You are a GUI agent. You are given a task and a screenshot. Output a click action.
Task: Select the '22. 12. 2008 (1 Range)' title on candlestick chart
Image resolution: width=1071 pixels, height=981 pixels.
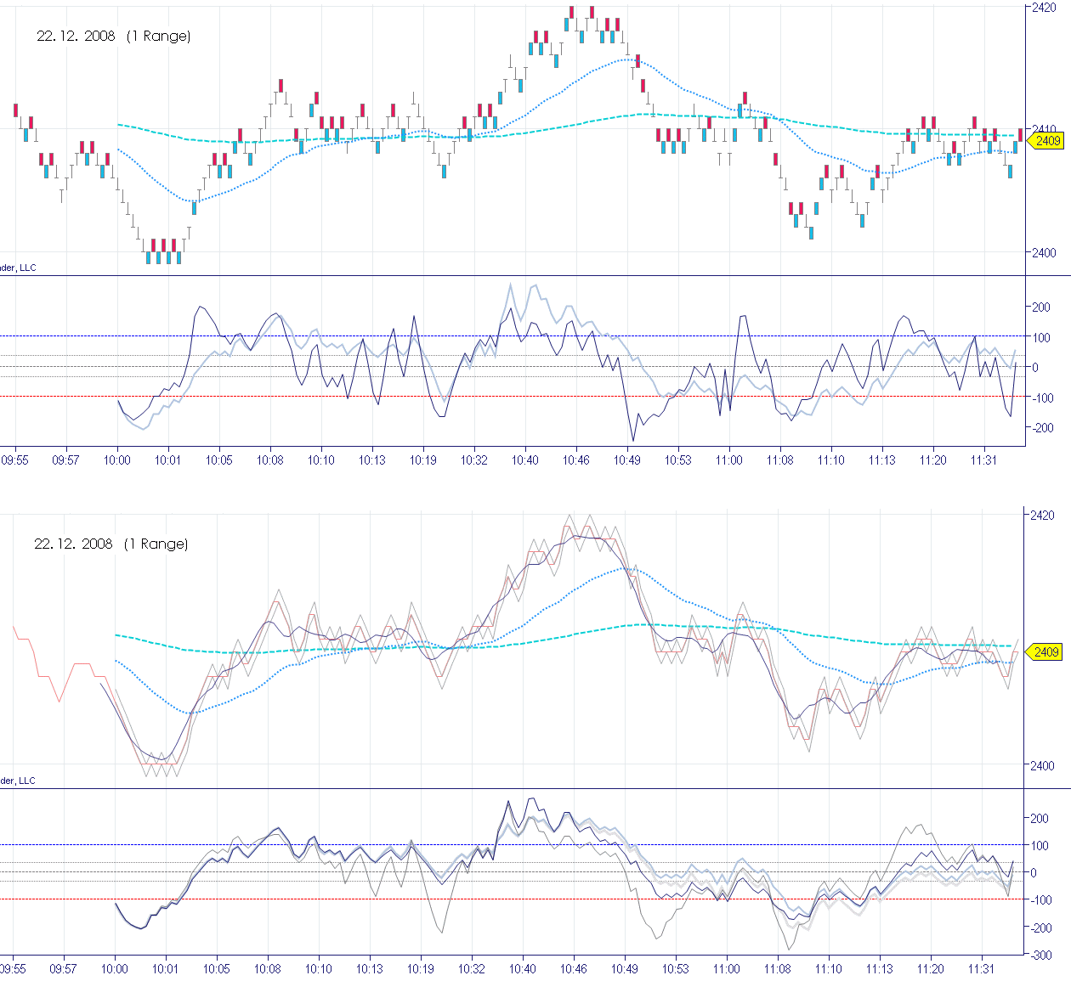pos(114,36)
